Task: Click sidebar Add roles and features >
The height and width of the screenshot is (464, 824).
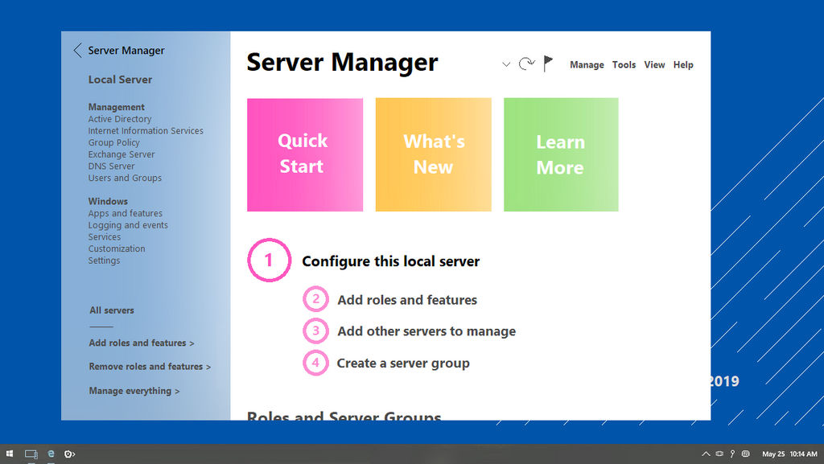Action: point(142,343)
